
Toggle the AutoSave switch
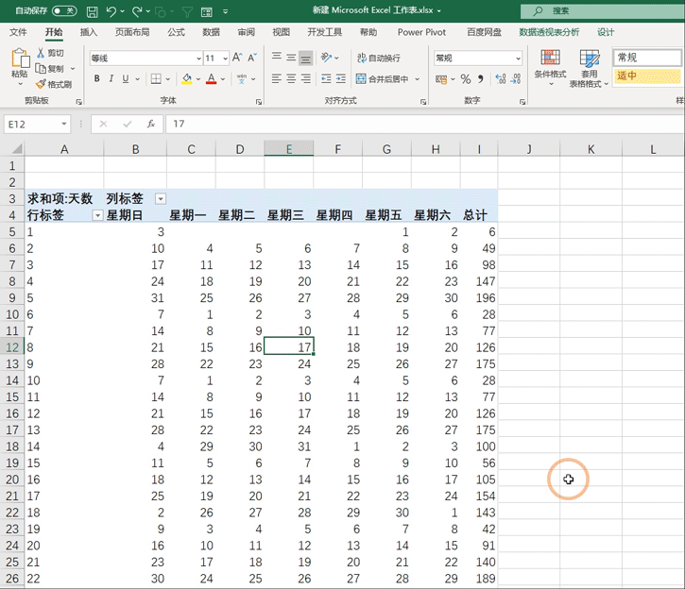point(64,11)
